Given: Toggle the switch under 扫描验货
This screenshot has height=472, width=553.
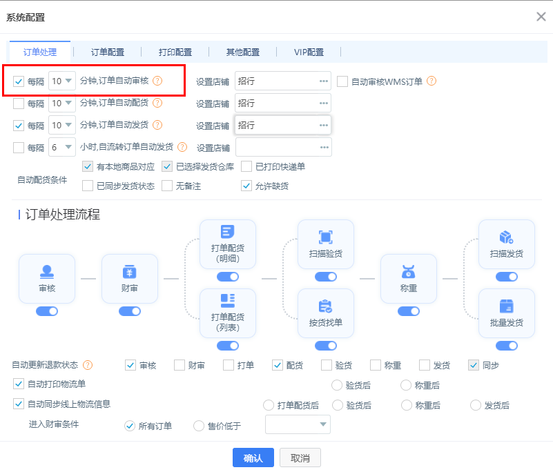Looking at the screenshot, I should tap(326, 277).
